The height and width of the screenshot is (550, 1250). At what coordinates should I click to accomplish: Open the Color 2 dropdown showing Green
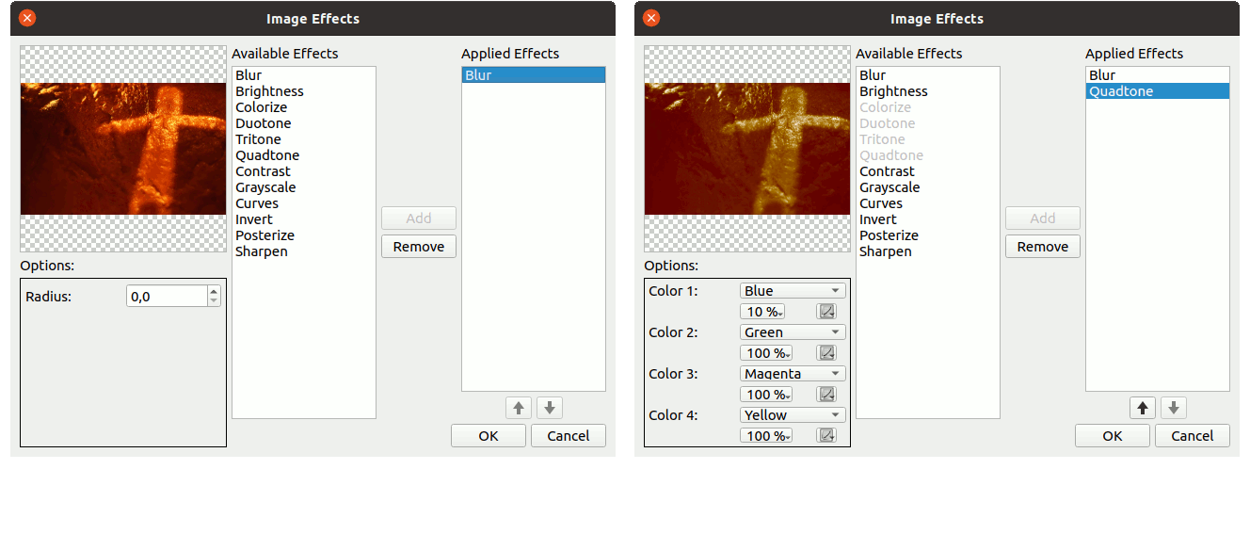(x=792, y=332)
